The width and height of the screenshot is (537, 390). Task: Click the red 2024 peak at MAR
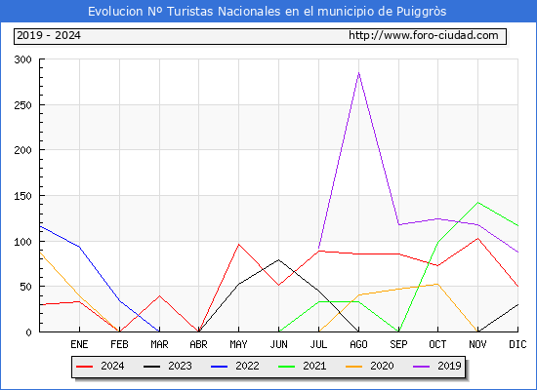tap(159, 295)
